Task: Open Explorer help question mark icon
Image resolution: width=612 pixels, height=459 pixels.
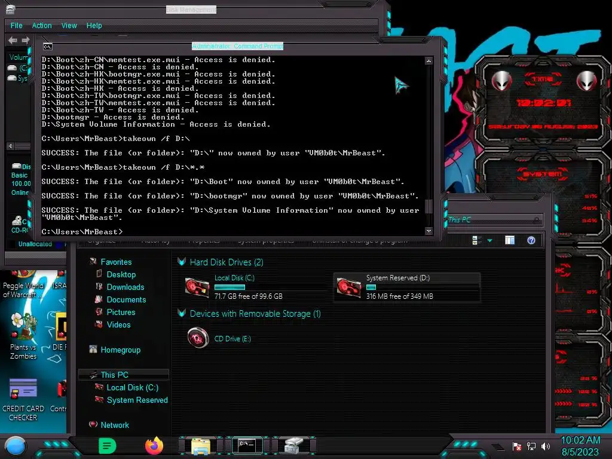Action: click(x=531, y=240)
